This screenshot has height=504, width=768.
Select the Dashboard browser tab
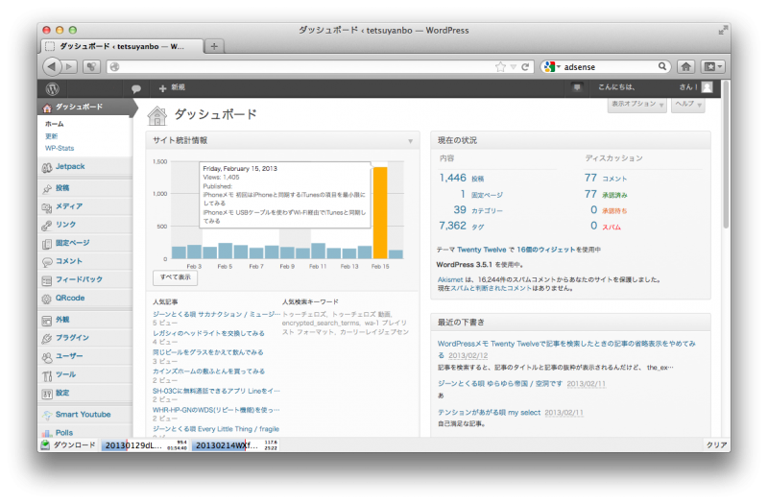click(122, 46)
